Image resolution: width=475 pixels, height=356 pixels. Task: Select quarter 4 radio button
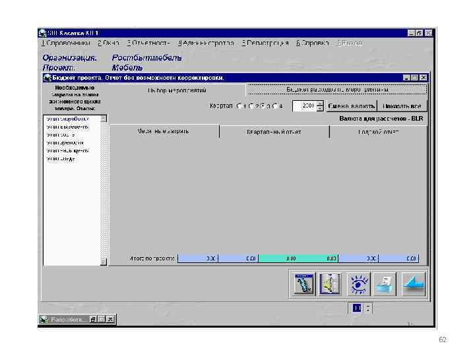click(x=274, y=106)
